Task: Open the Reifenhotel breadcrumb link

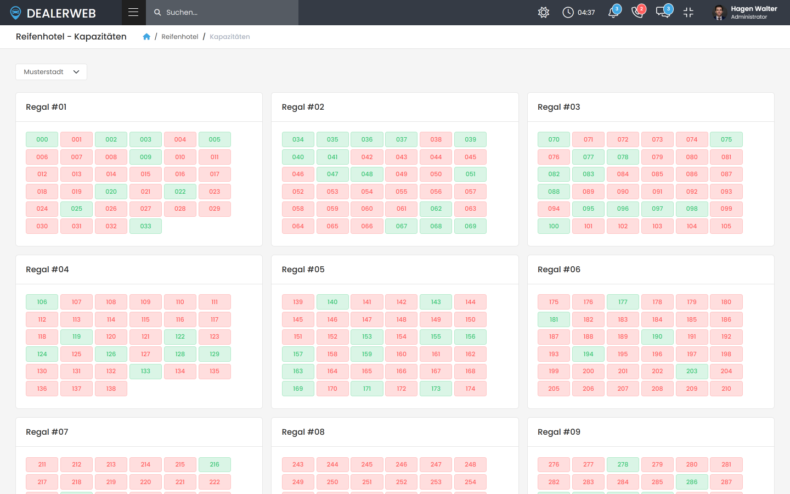Action: coord(180,37)
